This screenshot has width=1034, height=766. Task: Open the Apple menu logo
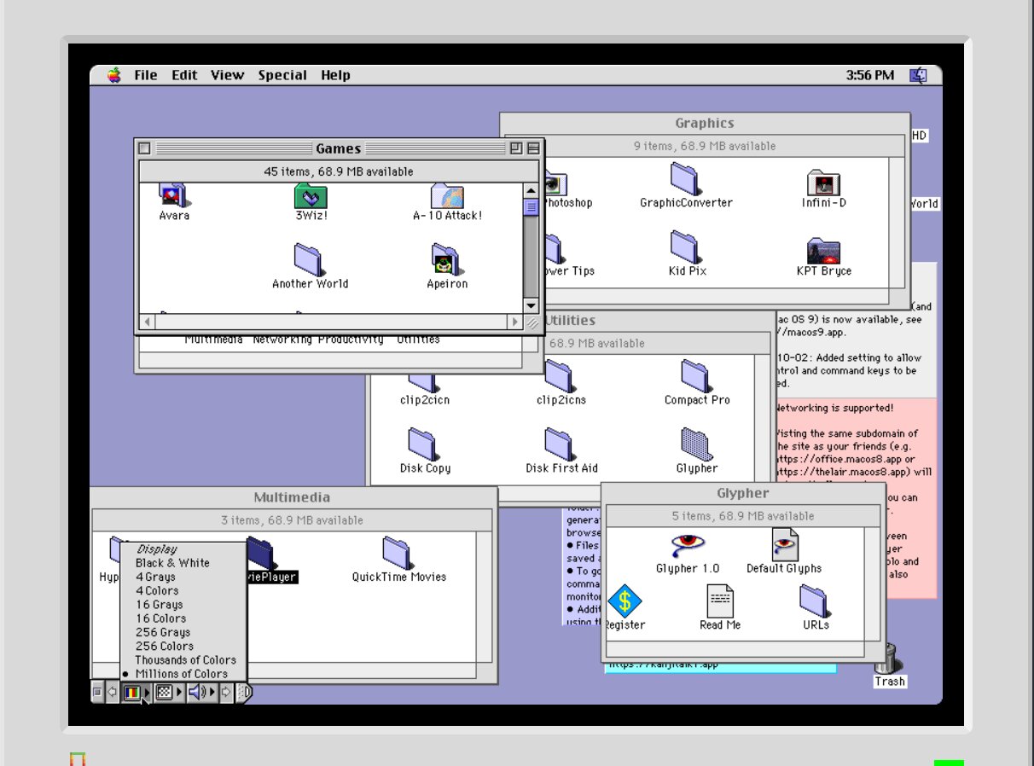114,75
